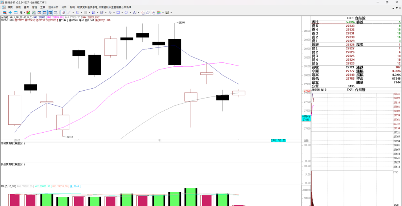402x206 pixels.
Task: Select the diagonal line drawing tool
Action: 69,13
